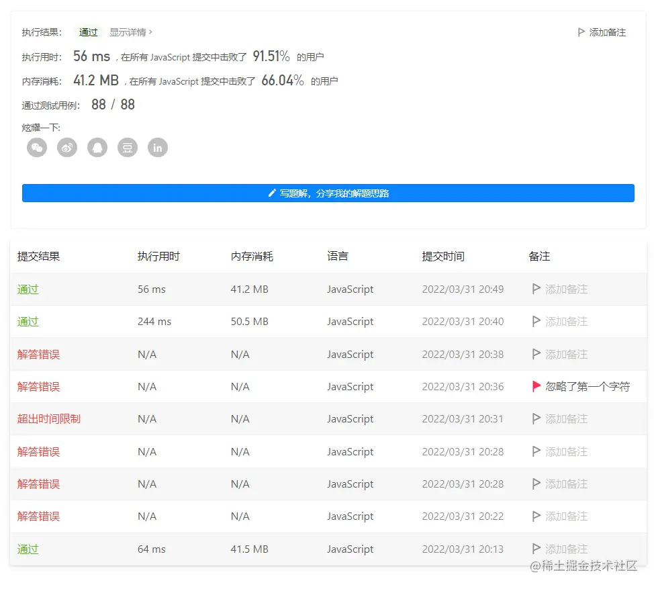This screenshot has width=654, height=589.
Task: Click the 内存消耗 column header
Action: click(252, 256)
